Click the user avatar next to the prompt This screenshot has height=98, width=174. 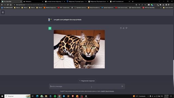50,20
